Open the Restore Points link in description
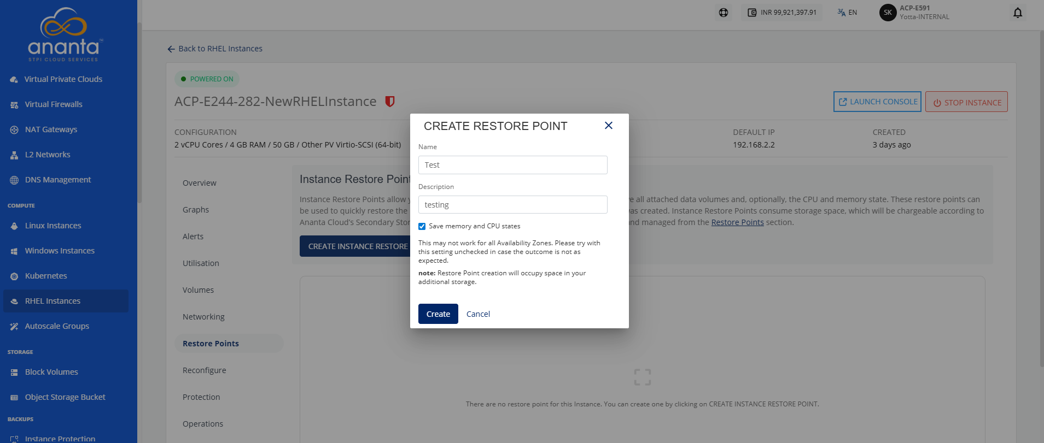This screenshot has height=443, width=1044. (737, 222)
